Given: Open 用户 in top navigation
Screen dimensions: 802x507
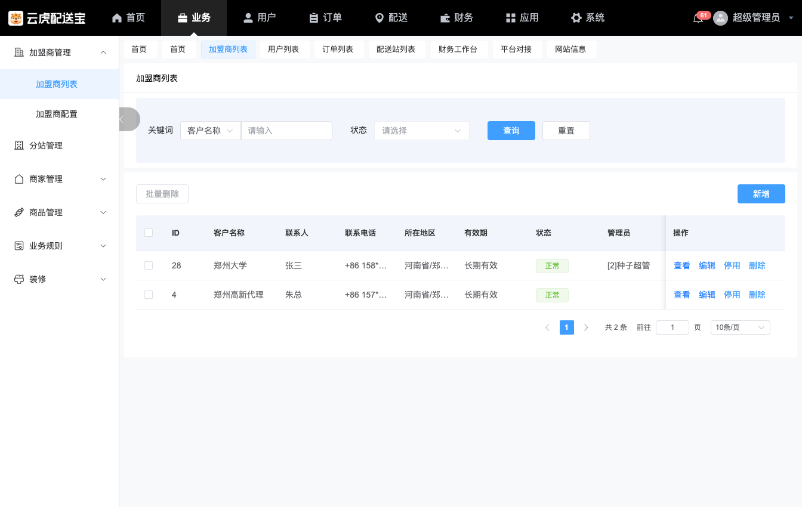Looking at the screenshot, I should pos(260,18).
